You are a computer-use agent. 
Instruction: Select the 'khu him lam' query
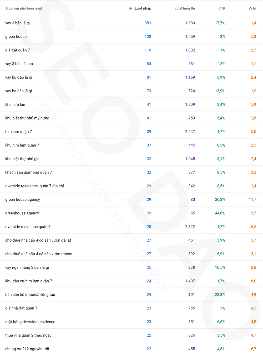pos(16,104)
